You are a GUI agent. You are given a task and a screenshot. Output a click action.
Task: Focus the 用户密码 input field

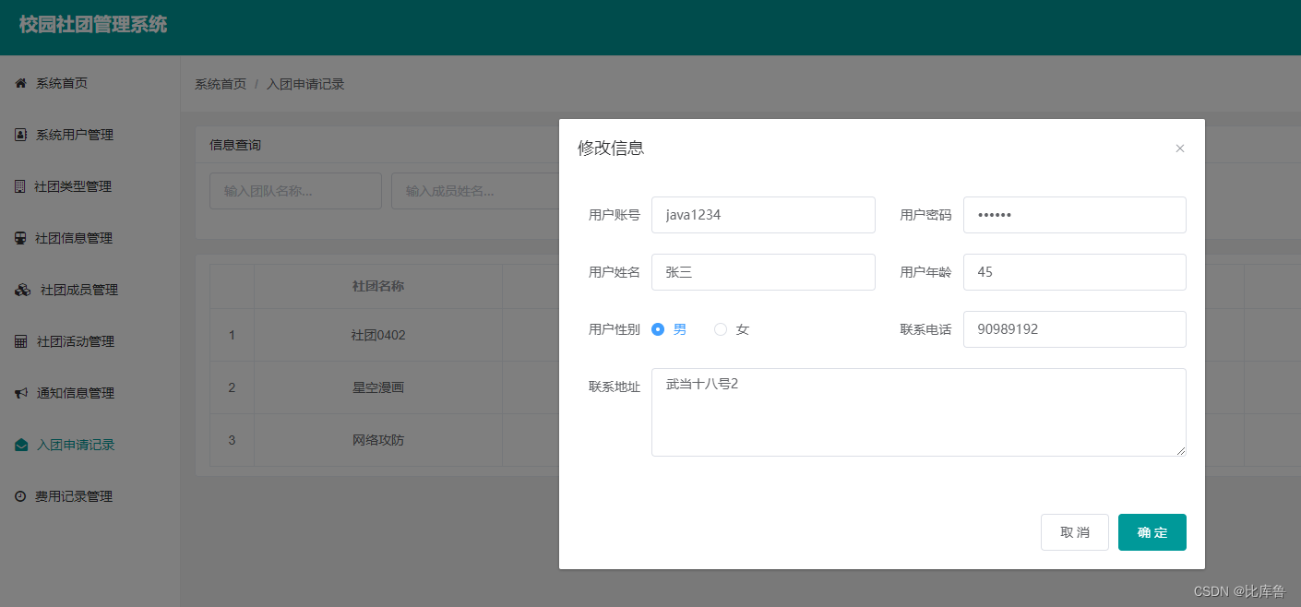(x=1075, y=215)
